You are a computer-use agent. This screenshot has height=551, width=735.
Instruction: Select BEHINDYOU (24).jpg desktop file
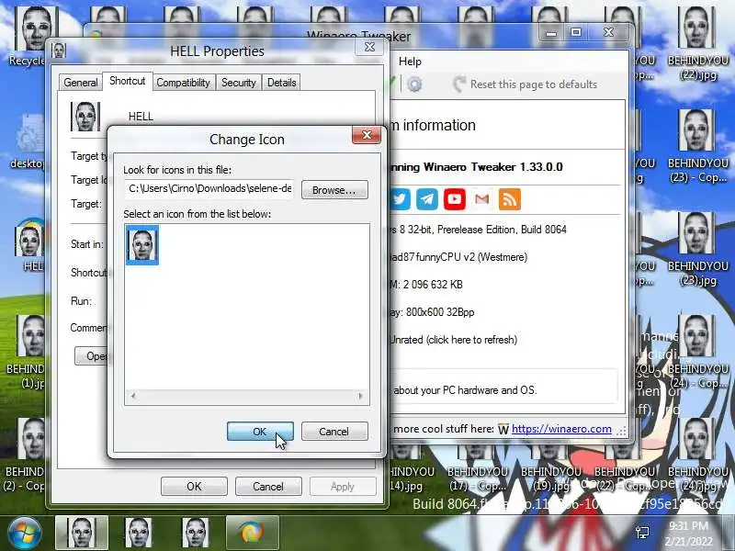697,455
